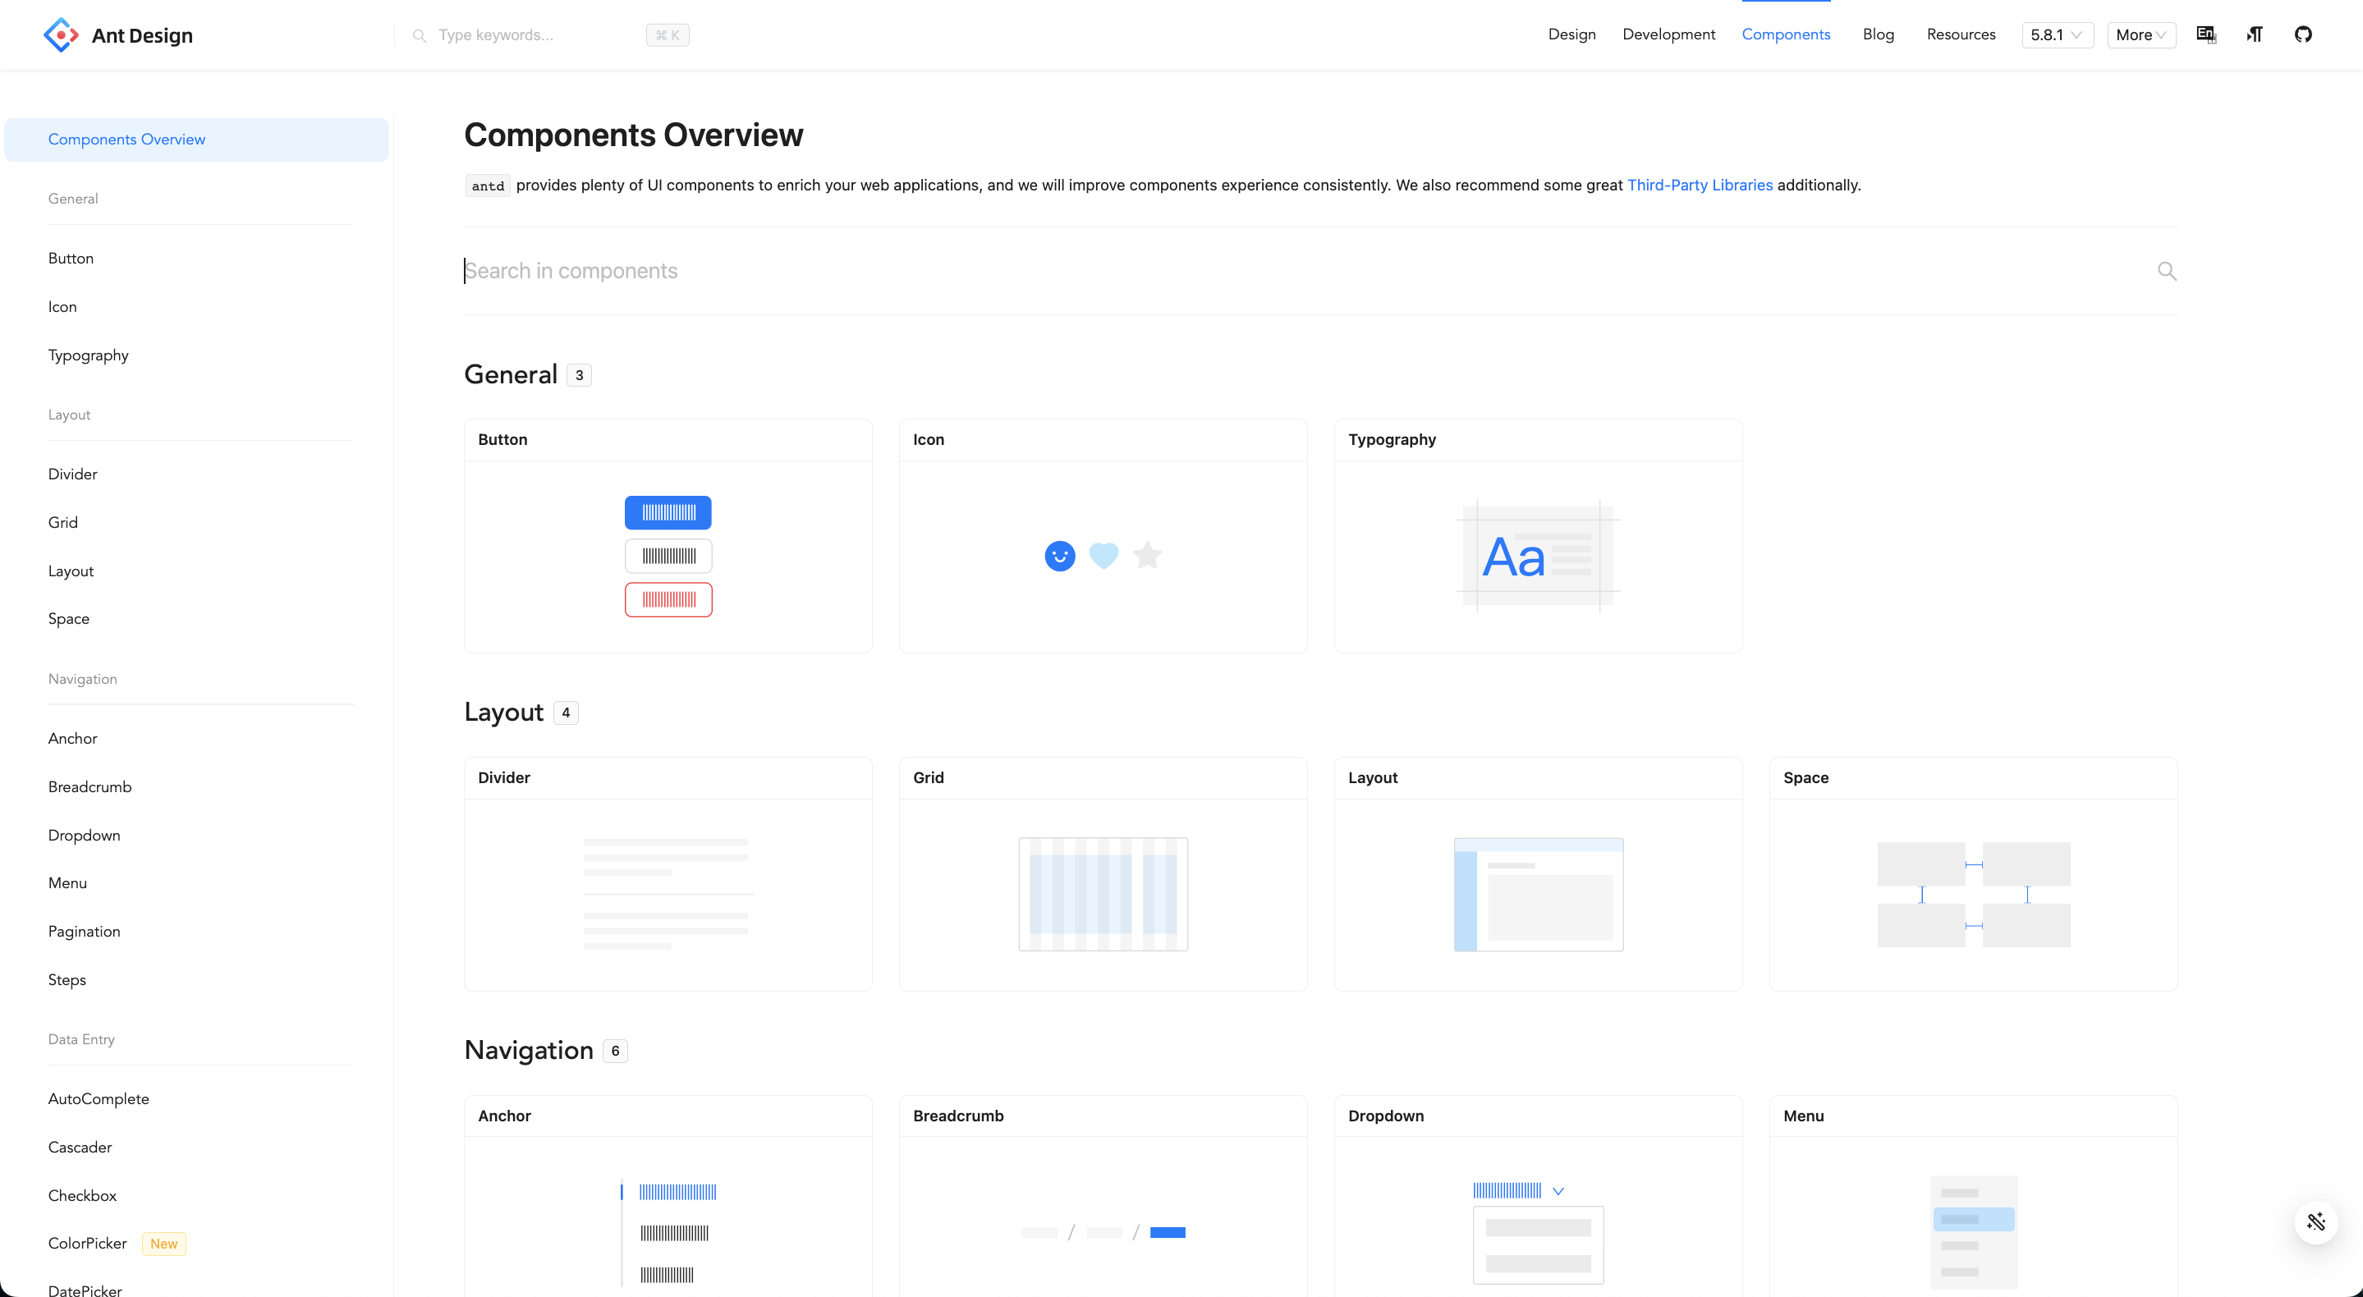Click the Layout section heading
Image resolution: width=2363 pixels, height=1297 pixels.
point(503,713)
